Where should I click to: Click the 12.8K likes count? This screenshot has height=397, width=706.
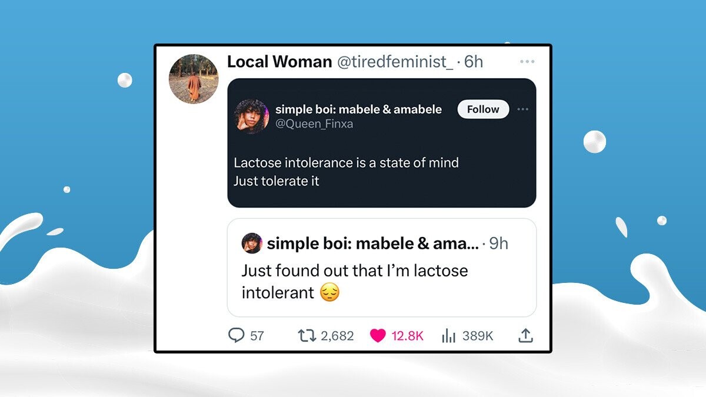point(407,336)
